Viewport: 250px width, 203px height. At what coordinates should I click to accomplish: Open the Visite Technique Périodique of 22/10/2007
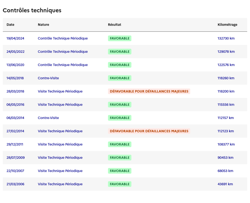(x=60, y=171)
